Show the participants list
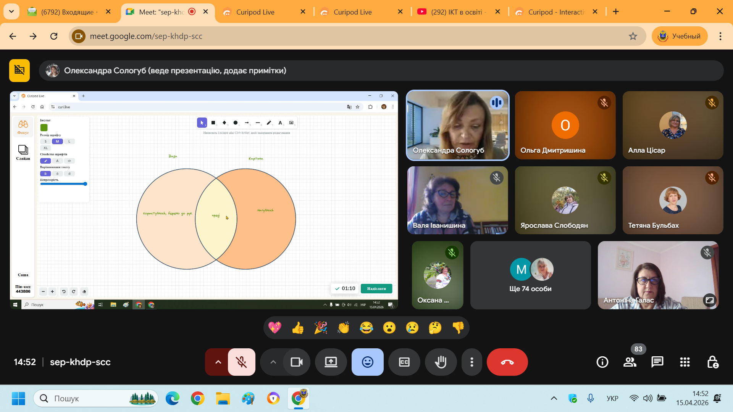 [x=630, y=362]
